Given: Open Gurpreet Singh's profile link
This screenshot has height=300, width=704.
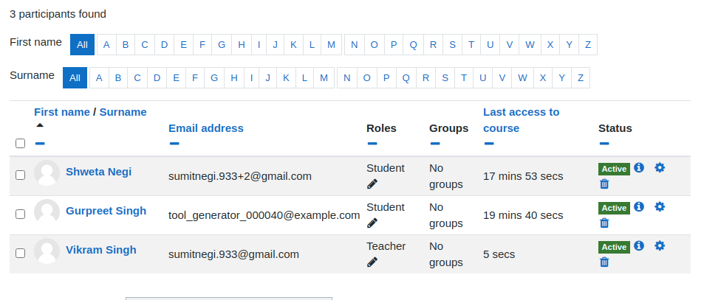Looking at the screenshot, I should (106, 211).
